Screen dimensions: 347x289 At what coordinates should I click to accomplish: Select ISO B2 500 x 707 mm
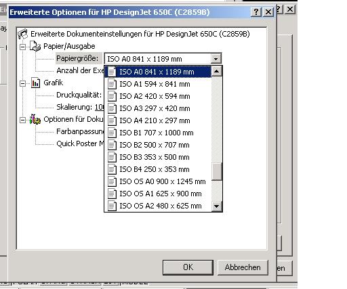pos(158,145)
